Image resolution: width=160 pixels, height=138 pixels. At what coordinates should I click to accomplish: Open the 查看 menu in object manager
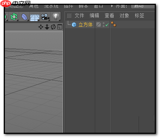pos(109,15)
